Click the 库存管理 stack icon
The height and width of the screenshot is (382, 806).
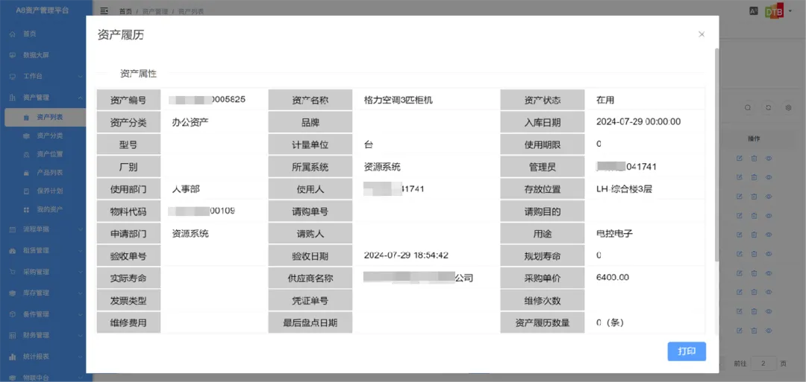click(x=13, y=293)
